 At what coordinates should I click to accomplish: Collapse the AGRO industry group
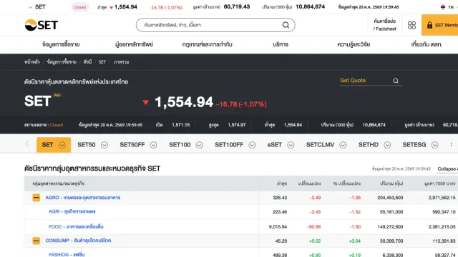click(36, 198)
